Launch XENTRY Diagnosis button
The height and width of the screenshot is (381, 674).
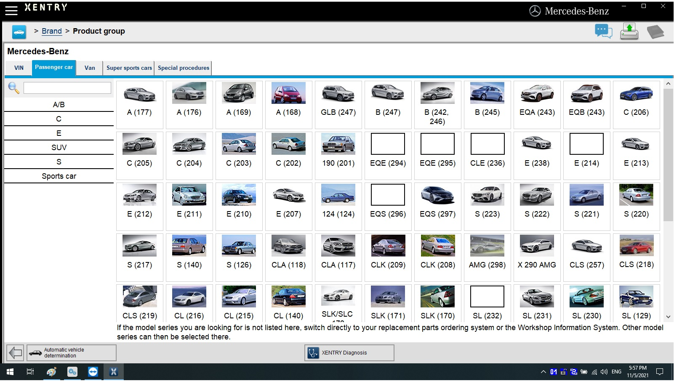pyautogui.click(x=349, y=353)
